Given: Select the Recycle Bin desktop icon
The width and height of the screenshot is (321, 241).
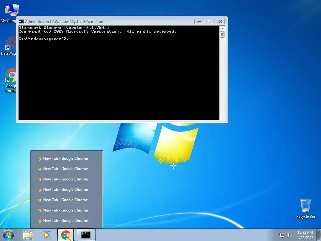Looking at the screenshot, I should (305, 208).
